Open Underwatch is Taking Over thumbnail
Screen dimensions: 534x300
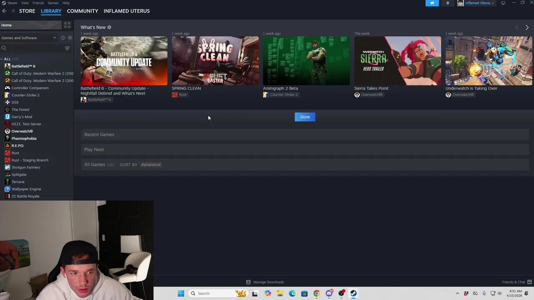pyautogui.click(x=489, y=61)
